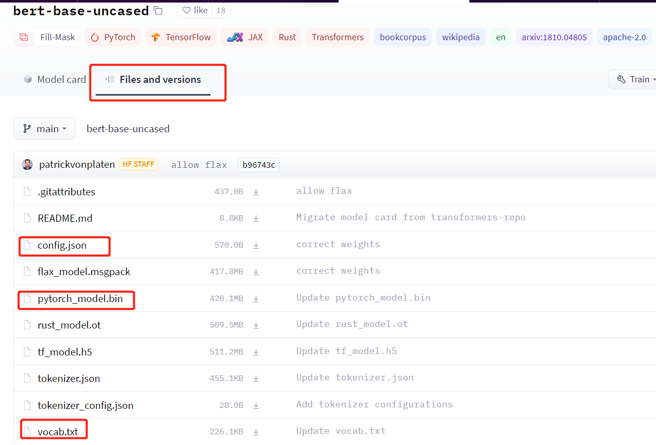Viewport: 656px width, 445px height.
Task: Open the Update rust_model.ot commit message
Action: point(352,324)
